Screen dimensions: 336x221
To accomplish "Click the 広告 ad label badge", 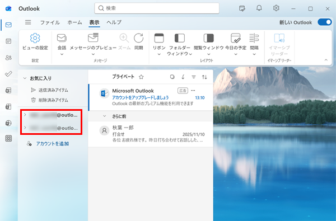I will [183, 91].
